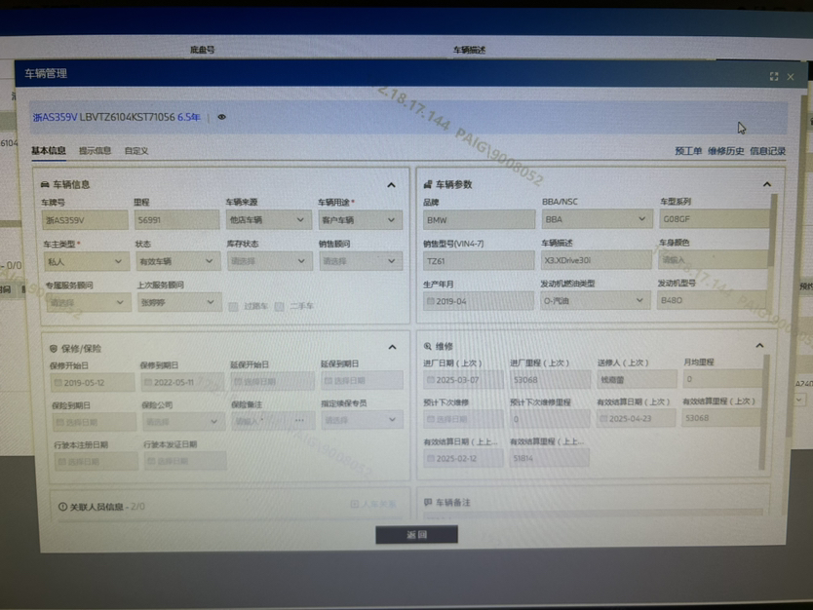813x610 pixels.
Task: Open the 维修历史 link
Action: pos(725,151)
